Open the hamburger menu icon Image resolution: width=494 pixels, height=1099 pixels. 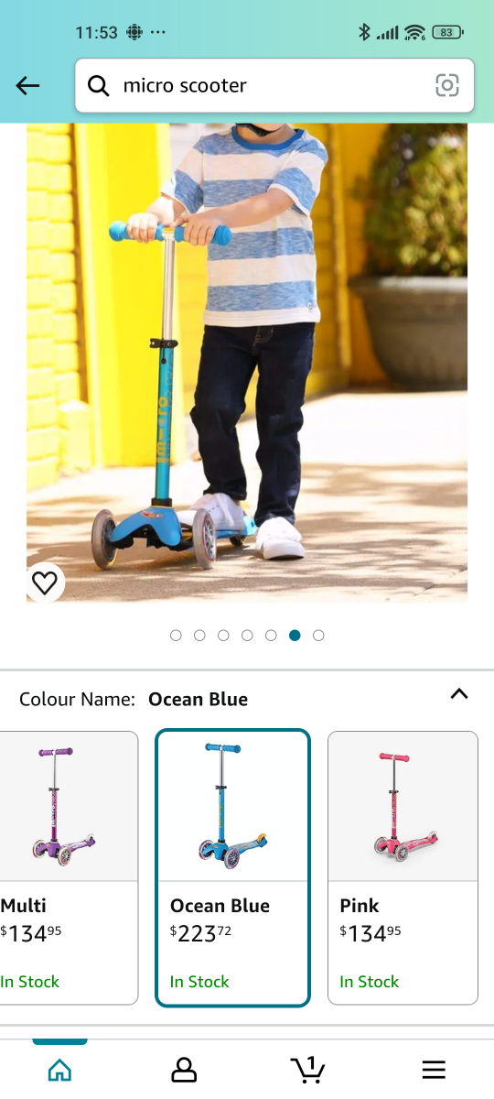coord(434,1069)
